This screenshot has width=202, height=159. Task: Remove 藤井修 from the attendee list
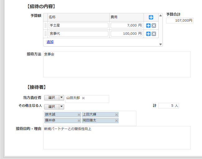(79, 121)
